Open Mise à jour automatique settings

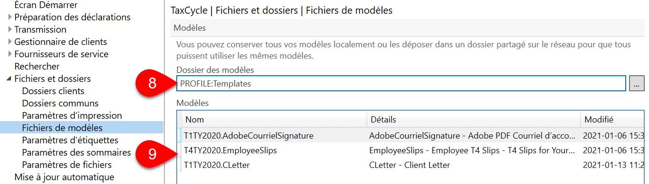coord(64,177)
